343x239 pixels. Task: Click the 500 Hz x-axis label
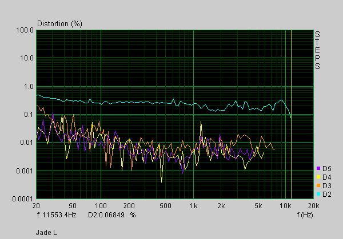165,206
